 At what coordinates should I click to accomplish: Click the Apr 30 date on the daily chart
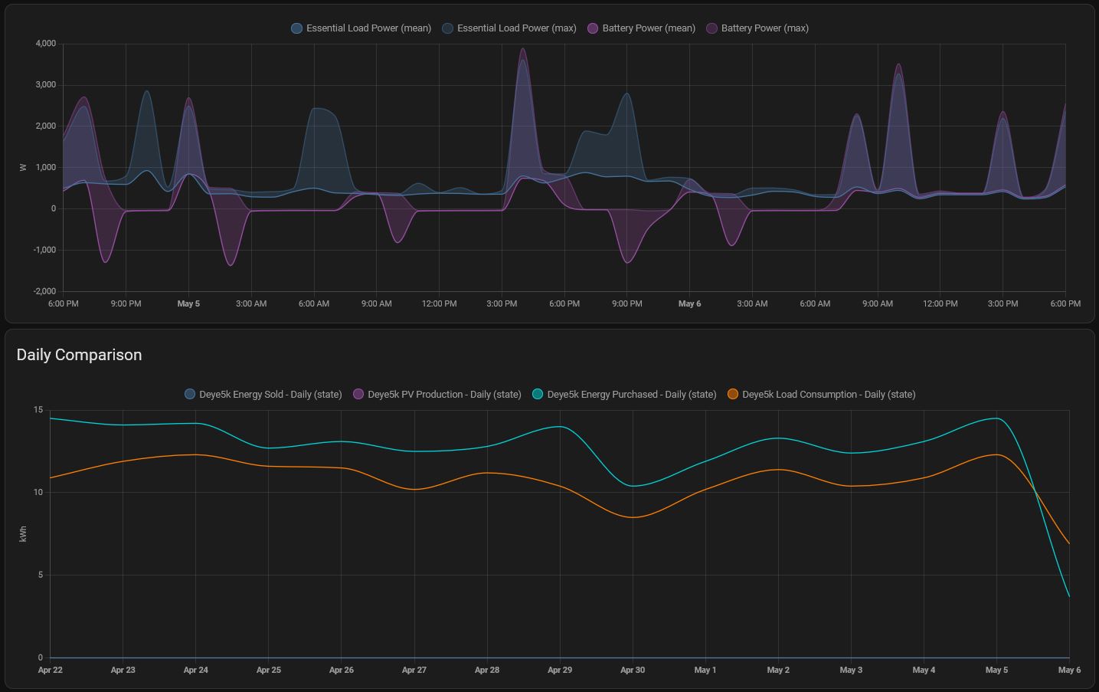pos(633,670)
